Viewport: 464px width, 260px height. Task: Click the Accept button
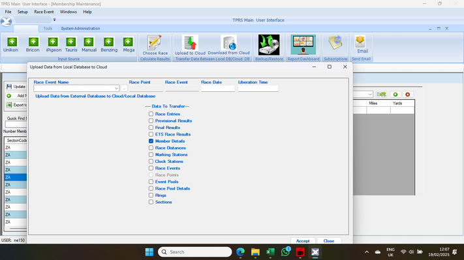303,241
